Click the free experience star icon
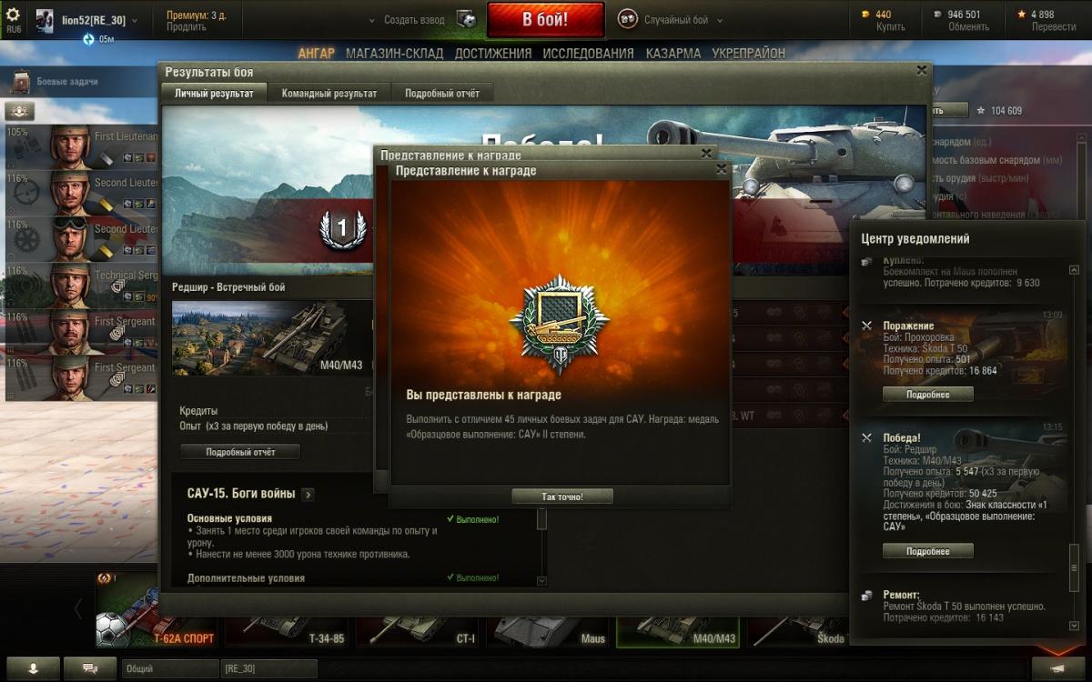Image resolution: width=1092 pixels, height=682 pixels. coord(1022,14)
